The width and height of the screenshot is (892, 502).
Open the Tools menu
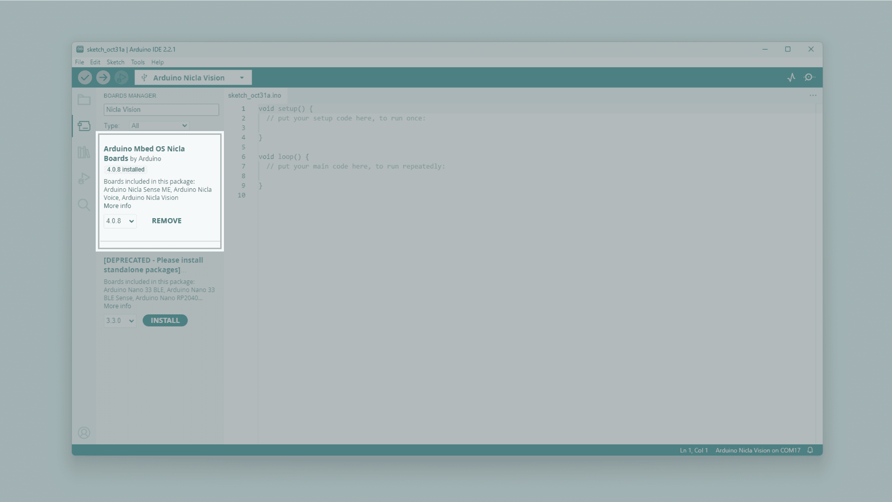[138, 62]
